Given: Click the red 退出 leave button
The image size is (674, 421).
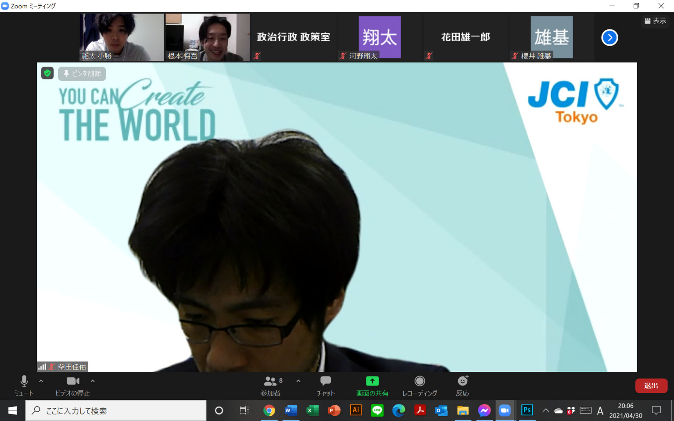Looking at the screenshot, I should click(x=651, y=385).
